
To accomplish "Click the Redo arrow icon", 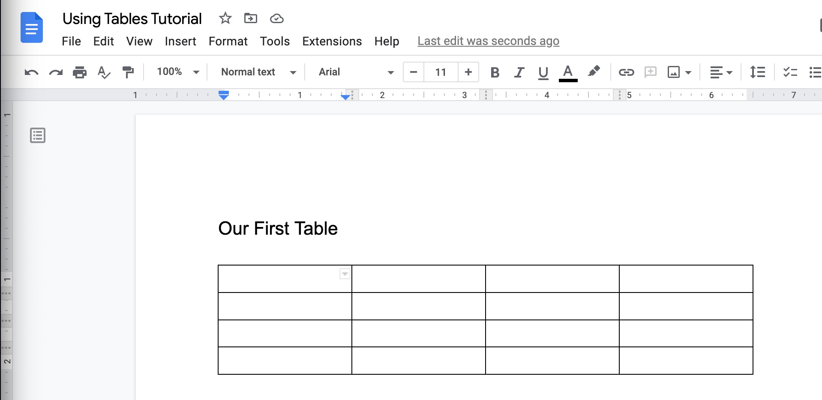I will [56, 72].
